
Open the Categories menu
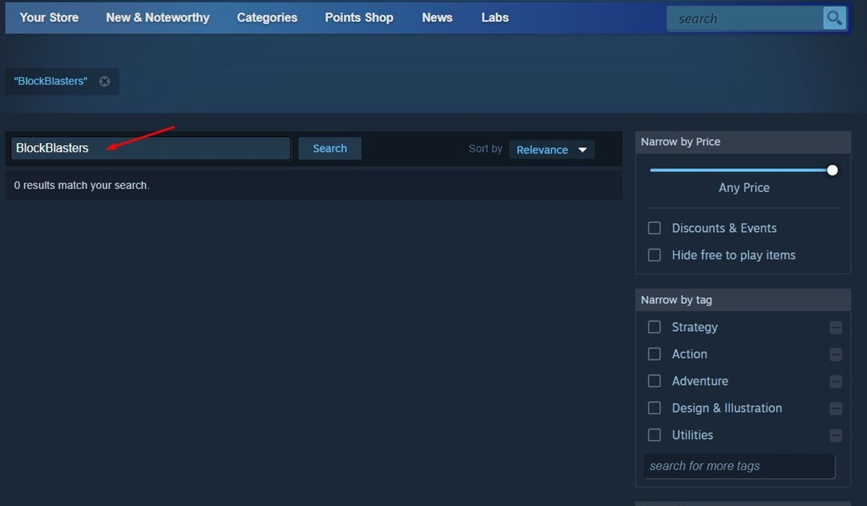[x=267, y=17]
